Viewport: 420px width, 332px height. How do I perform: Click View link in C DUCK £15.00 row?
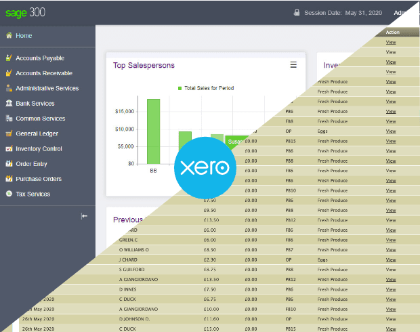point(391,329)
